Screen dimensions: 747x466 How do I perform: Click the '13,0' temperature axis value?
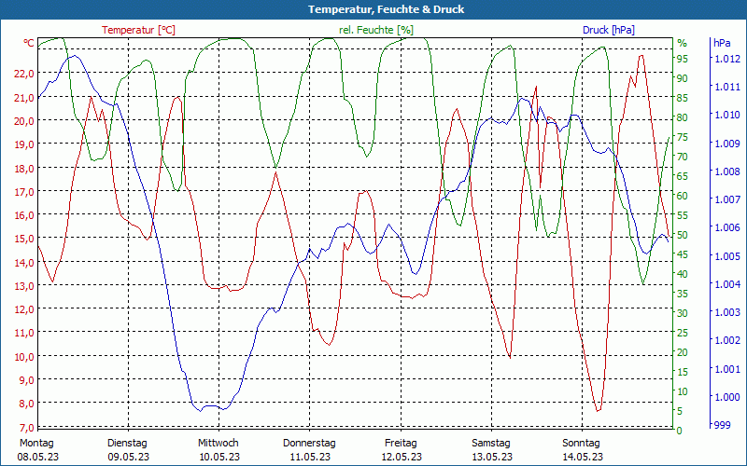click(x=24, y=286)
